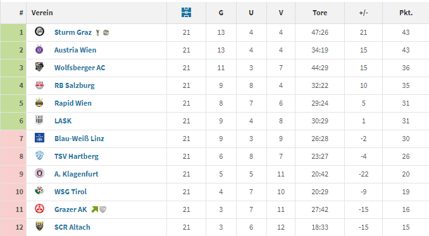This screenshot has height=236, width=429.
Task: Click the Rapid Wien club crest
Action: 39,102
